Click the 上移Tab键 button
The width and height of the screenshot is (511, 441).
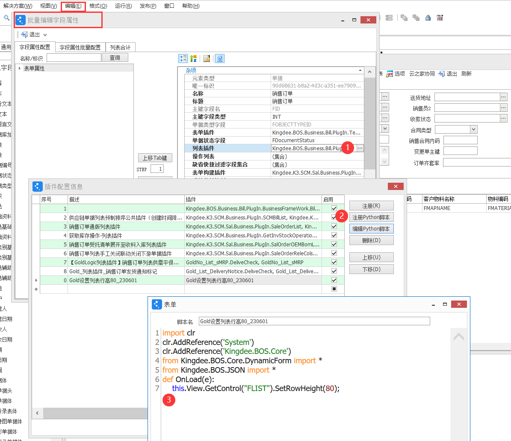155,158
